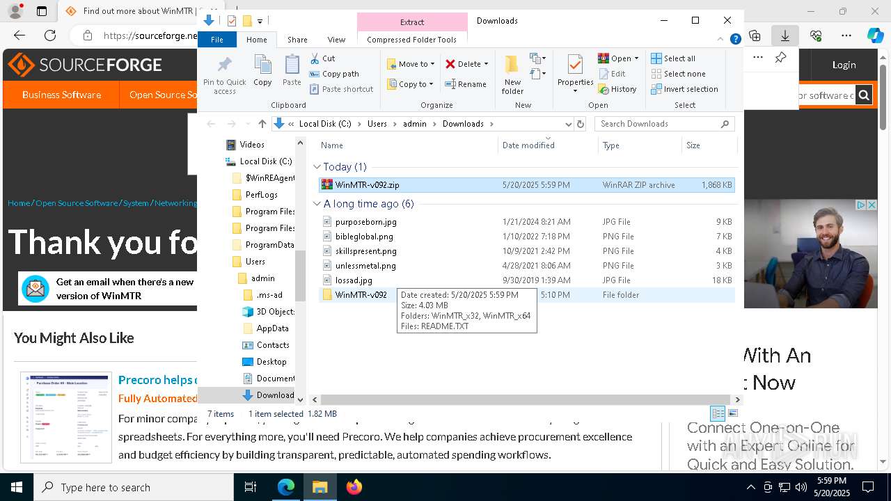This screenshot has height=501, width=891.
Task: Create a New folder from ribbon
Action: 512,74
